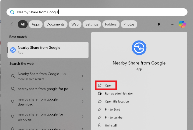Pin Nearby Share to Start
Screen dimensions: 193x130
[112, 109]
